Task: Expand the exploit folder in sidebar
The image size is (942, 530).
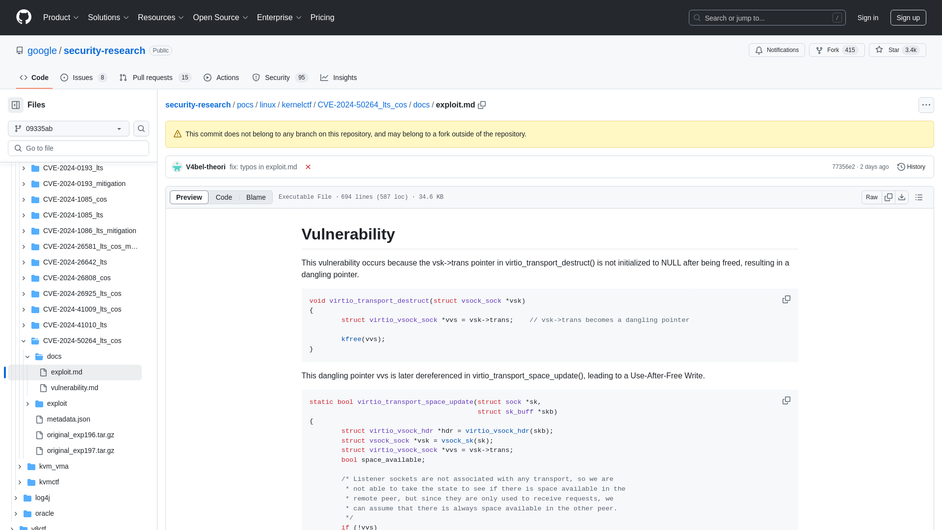Action: [x=27, y=403]
